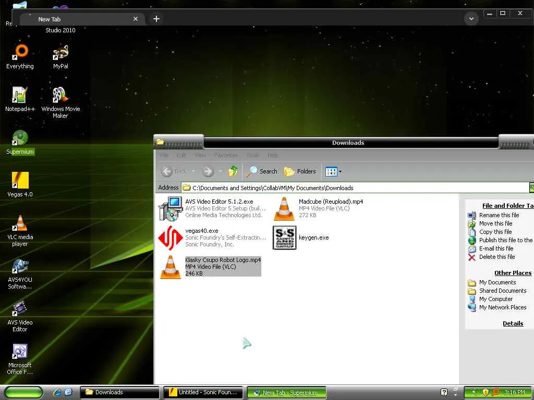This screenshot has width=534, height=400.
Task: Open the AVS4YOU Software desktop shortcut
Action: [20, 273]
